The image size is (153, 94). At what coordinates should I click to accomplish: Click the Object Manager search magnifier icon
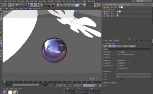145,5
